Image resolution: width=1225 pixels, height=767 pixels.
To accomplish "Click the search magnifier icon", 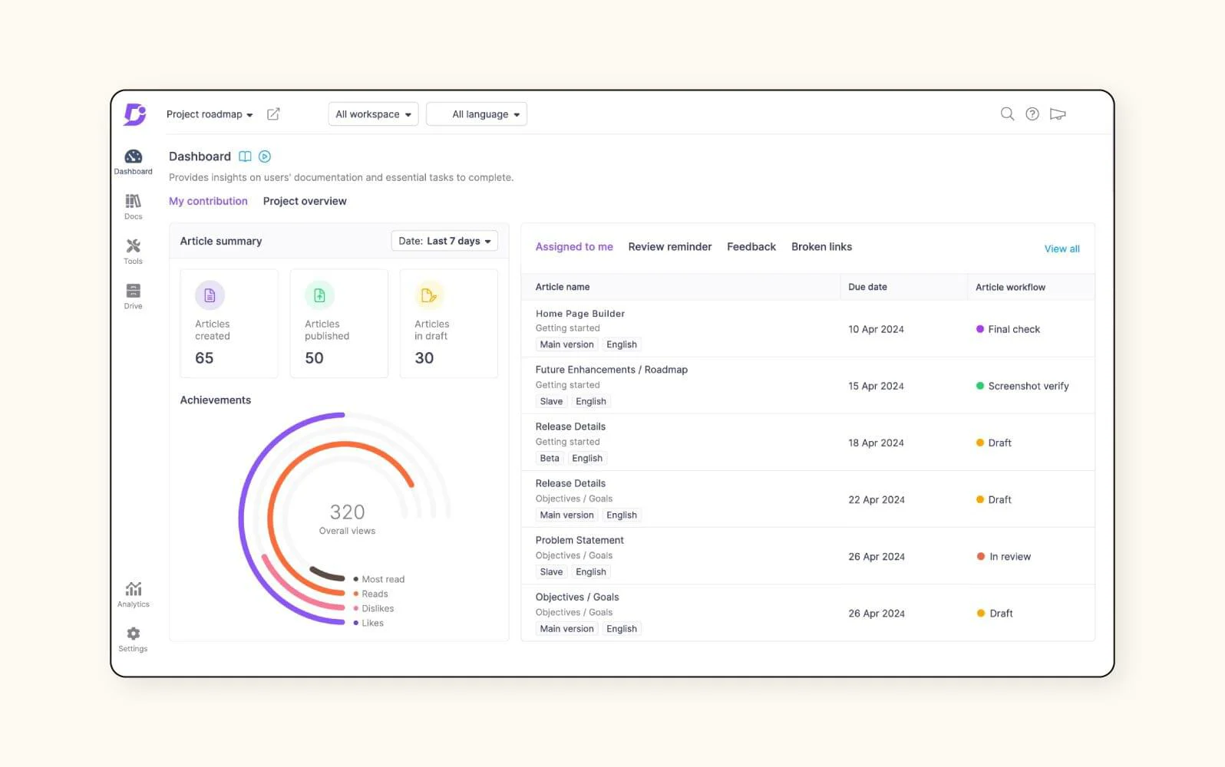I will click(x=1007, y=114).
